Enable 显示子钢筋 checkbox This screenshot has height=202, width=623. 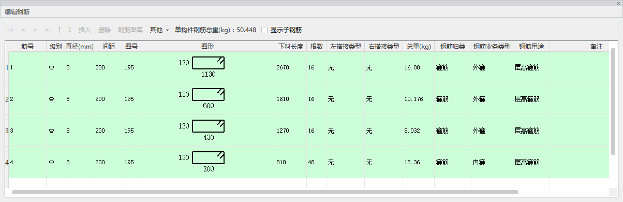(264, 30)
